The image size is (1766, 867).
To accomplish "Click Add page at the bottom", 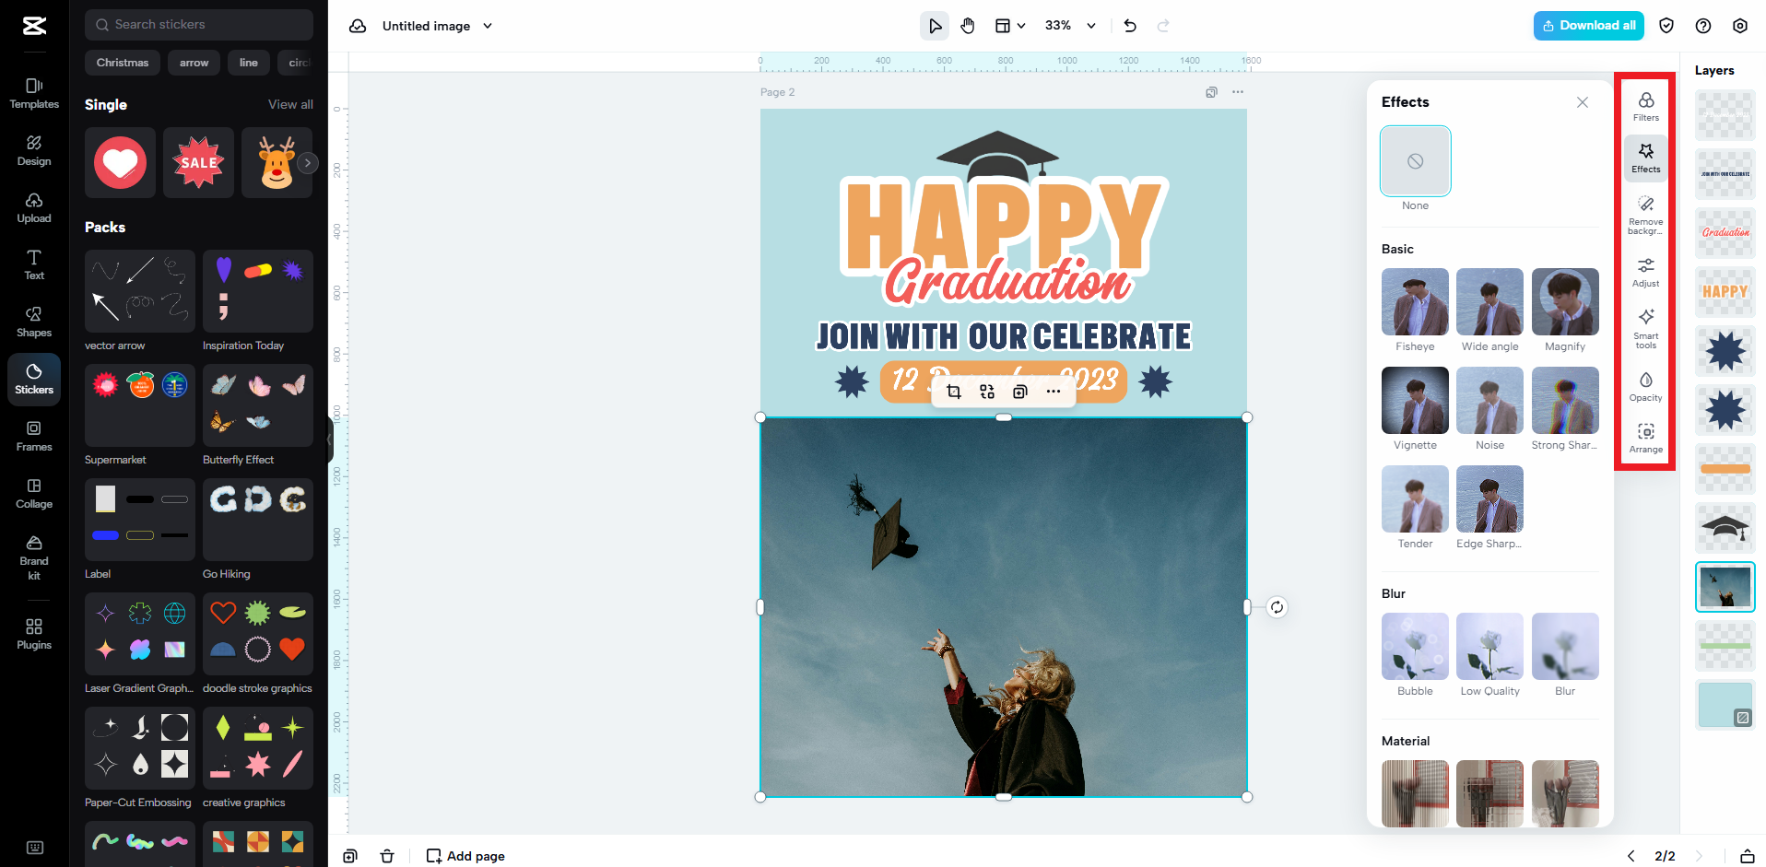I will (x=465, y=856).
